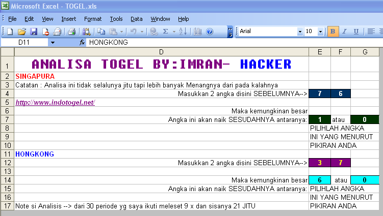Click the Print Preview/fax icon
Image resolution: width=383 pixels, height=216 pixels.
pos(57,32)
